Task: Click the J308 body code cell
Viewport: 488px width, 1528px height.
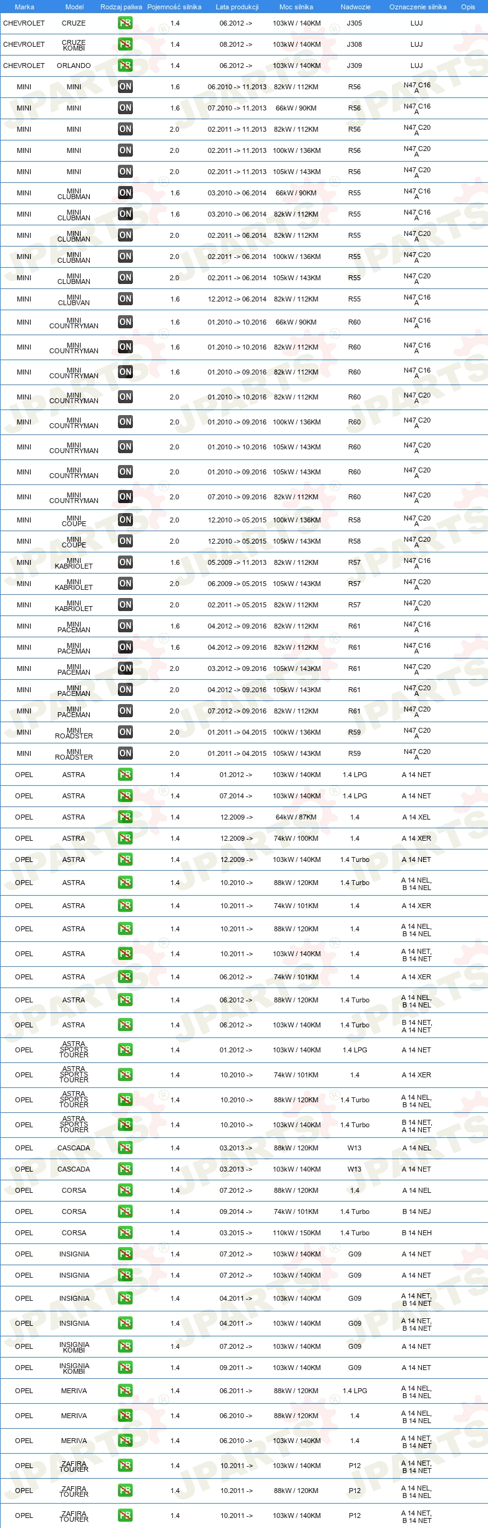Action: [354, 44]
